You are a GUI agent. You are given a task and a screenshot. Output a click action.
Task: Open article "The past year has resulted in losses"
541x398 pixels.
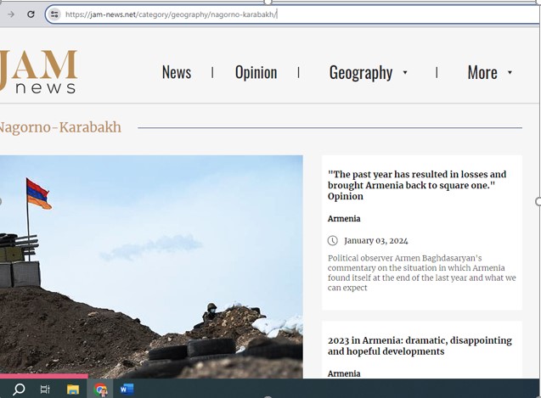416,185
